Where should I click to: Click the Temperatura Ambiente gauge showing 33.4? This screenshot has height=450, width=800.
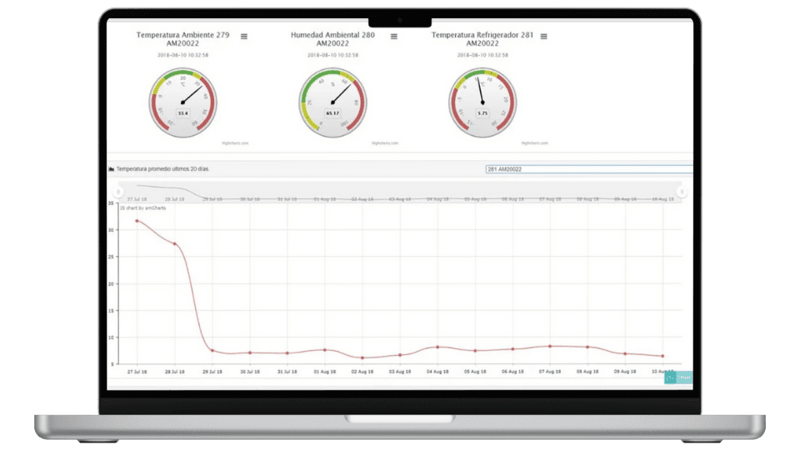pos(183,102)
